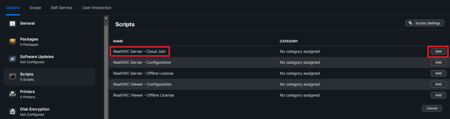The height and width of the screenshot is (119, 450).
Task: Select the Software Updates icon
Action: pyautogui.click(x=13, y=59)
